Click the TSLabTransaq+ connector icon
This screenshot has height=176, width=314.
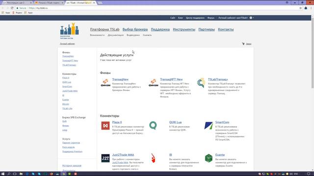pyautogui.click(x=201, y=83)
